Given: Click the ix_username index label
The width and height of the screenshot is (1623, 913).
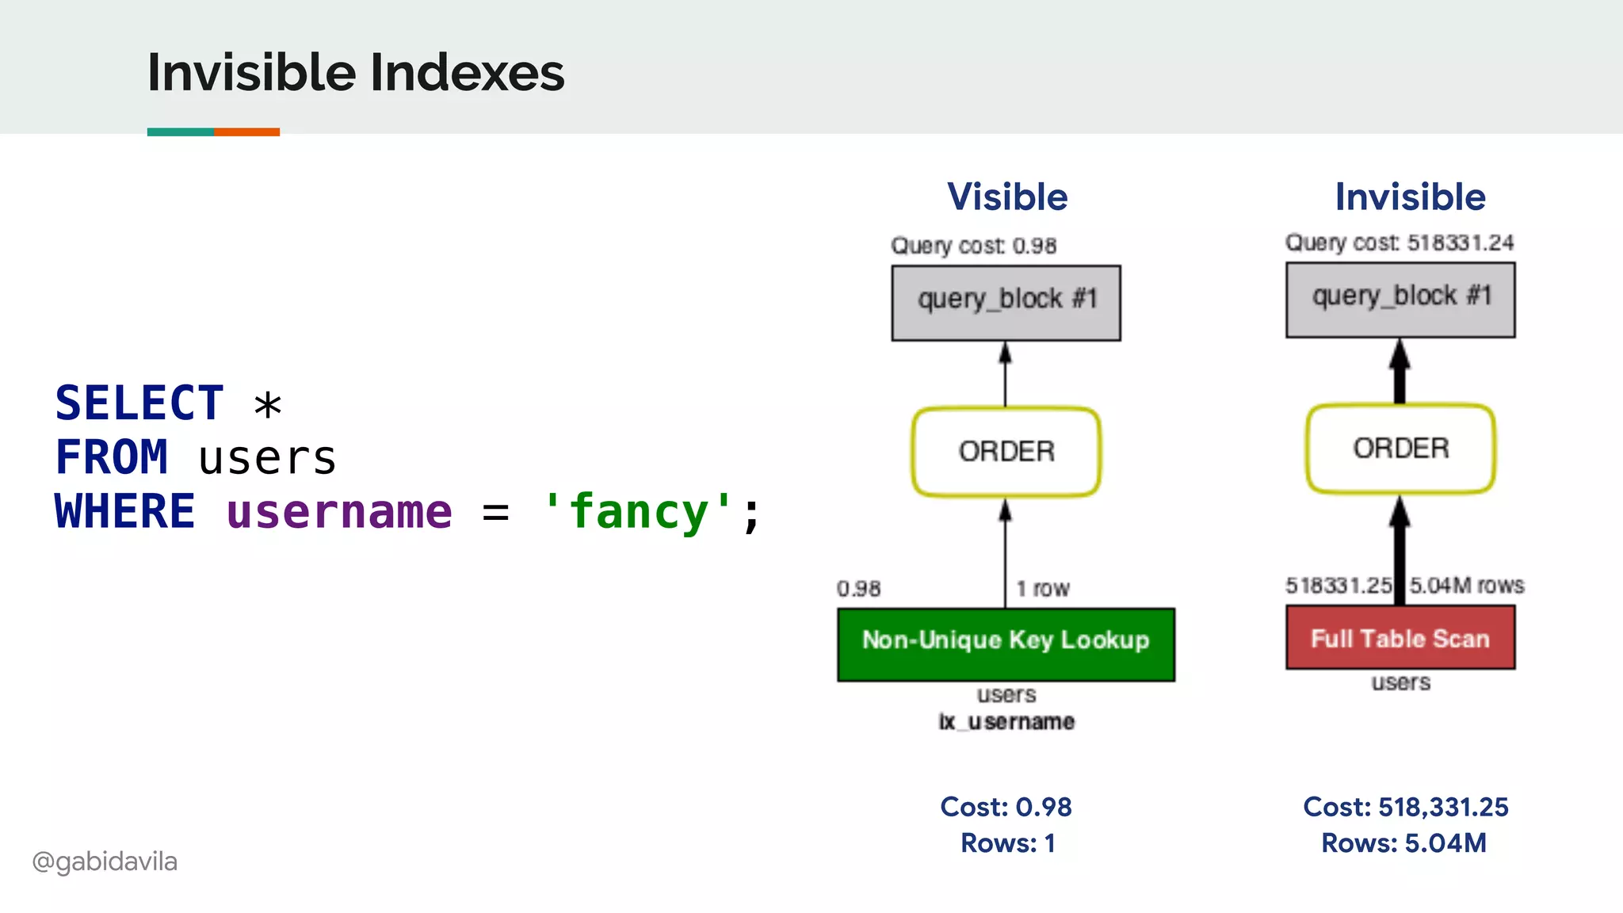Looking at the screenshot, I should pos(1006,722).
